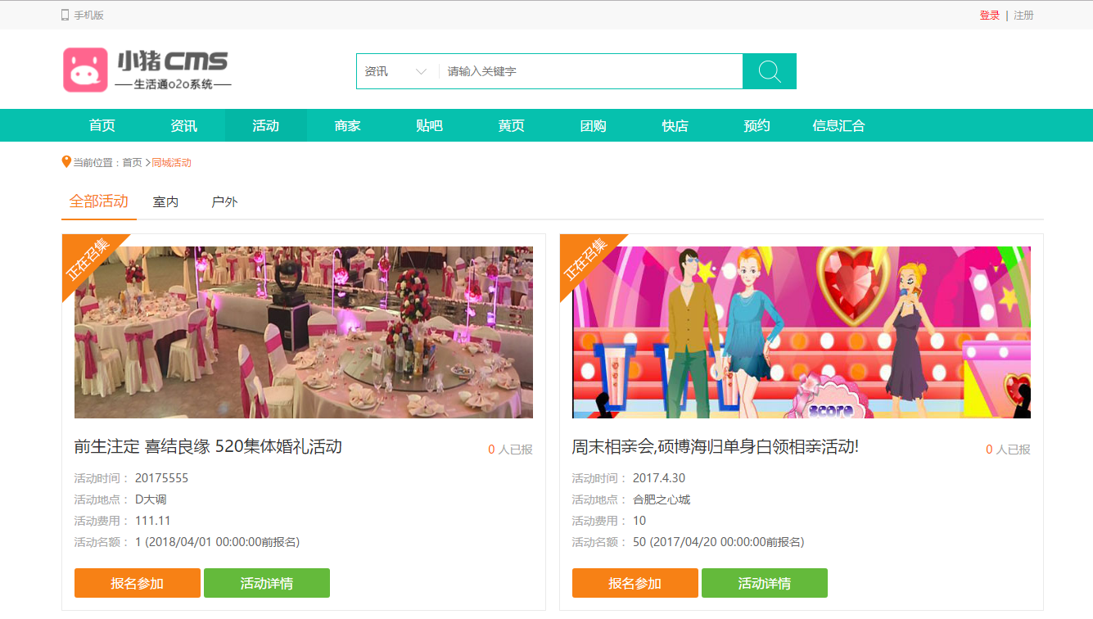Switch to the 户外 tab
The image size is (1093, 619).
pos(224,201)
